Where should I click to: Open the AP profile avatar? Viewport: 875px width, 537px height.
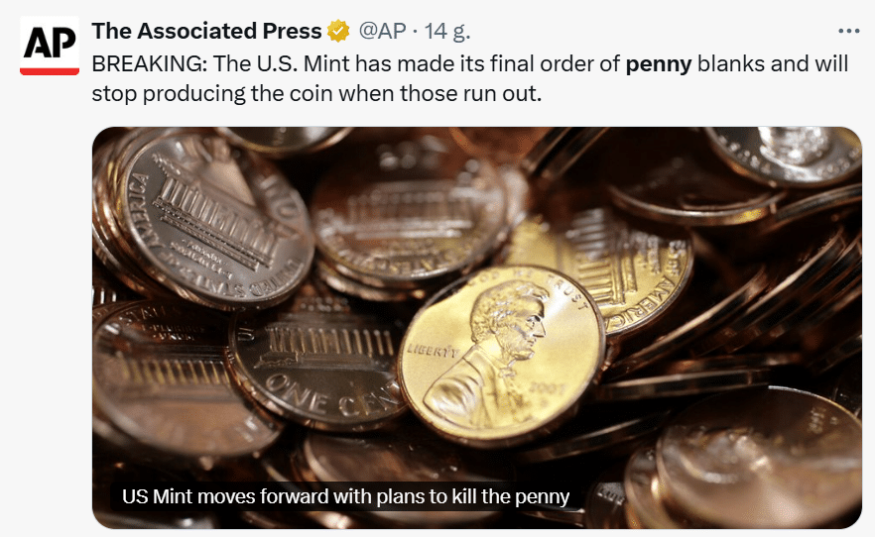click(x=50, y=47)
